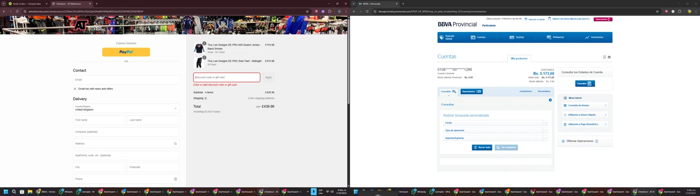
Task: Expand Afiliación a Pago Biométrico item
Action: point(585,124)
